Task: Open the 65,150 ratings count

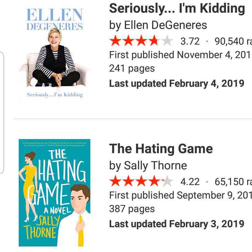Action: click(231, 182)
